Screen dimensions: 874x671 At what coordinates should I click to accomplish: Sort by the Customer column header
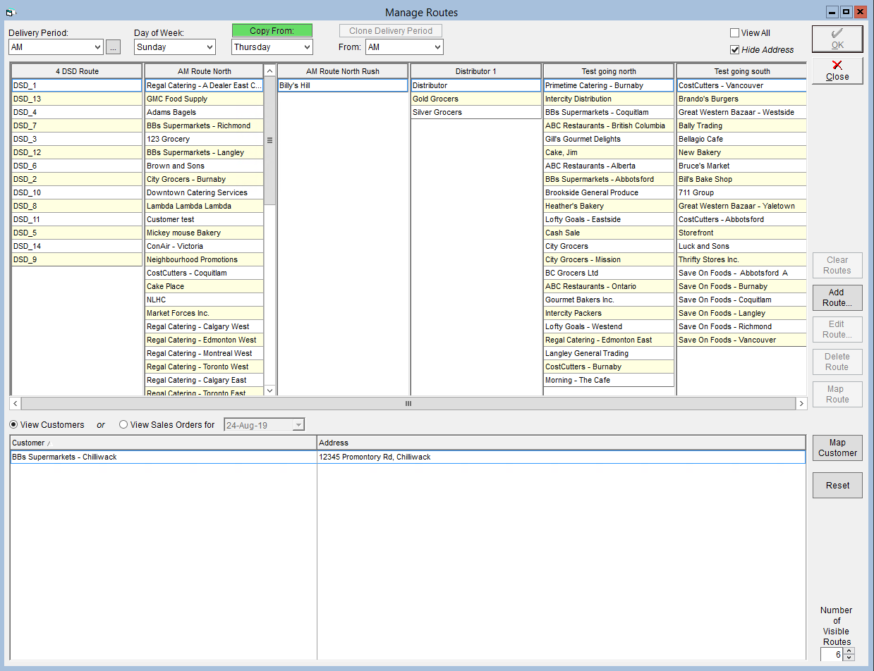coord(164,443)
